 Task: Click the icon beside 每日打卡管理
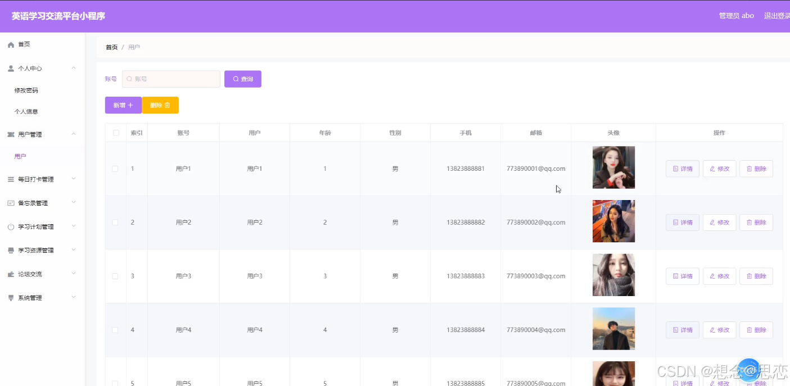tap(11, 180)
